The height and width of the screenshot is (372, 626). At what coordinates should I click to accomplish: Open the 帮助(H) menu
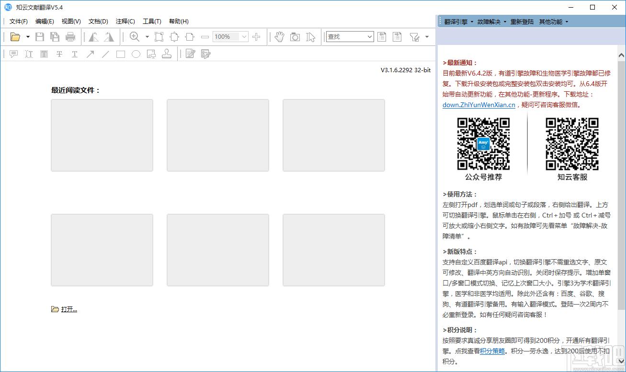(x=179, y=22)
